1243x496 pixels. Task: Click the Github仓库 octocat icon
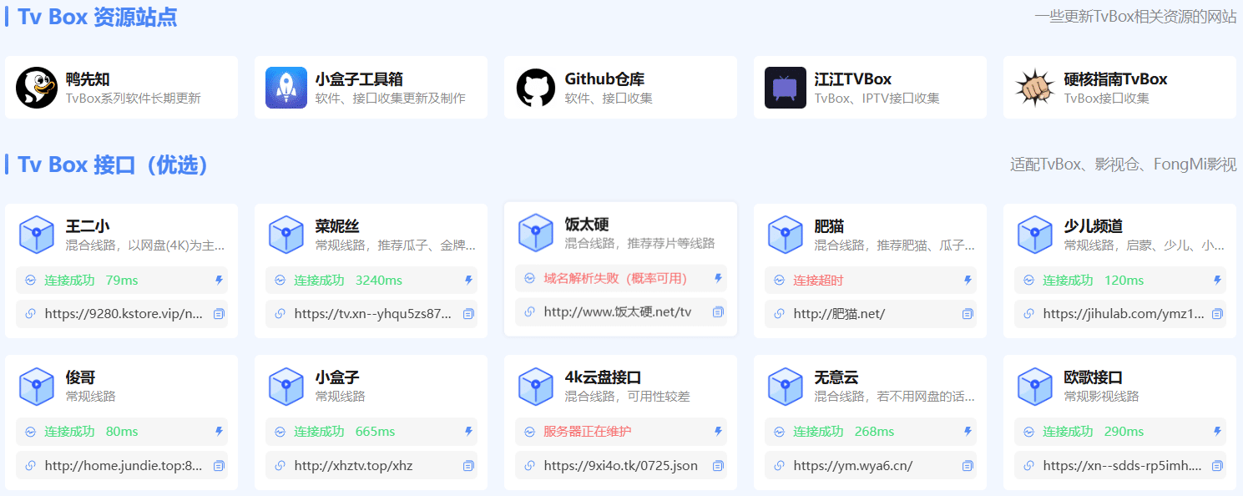tap(536, 88)
